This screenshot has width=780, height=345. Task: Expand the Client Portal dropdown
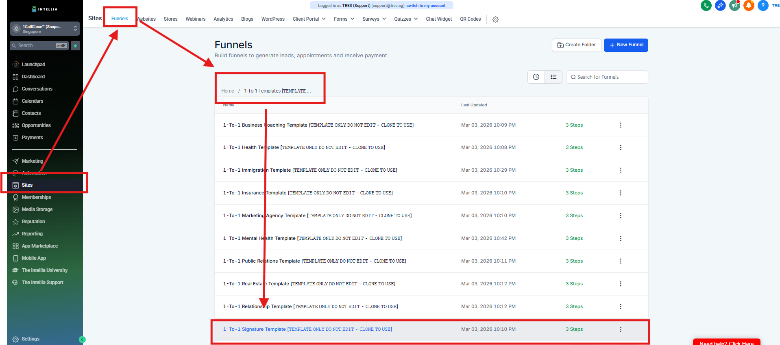[x=309, y=19]
